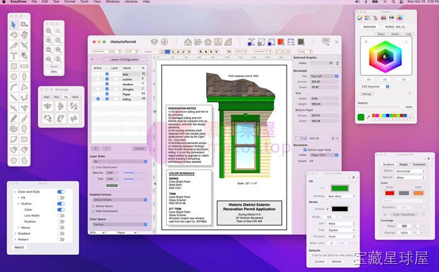Open the Layer State On dropdown

pos(120,161)
